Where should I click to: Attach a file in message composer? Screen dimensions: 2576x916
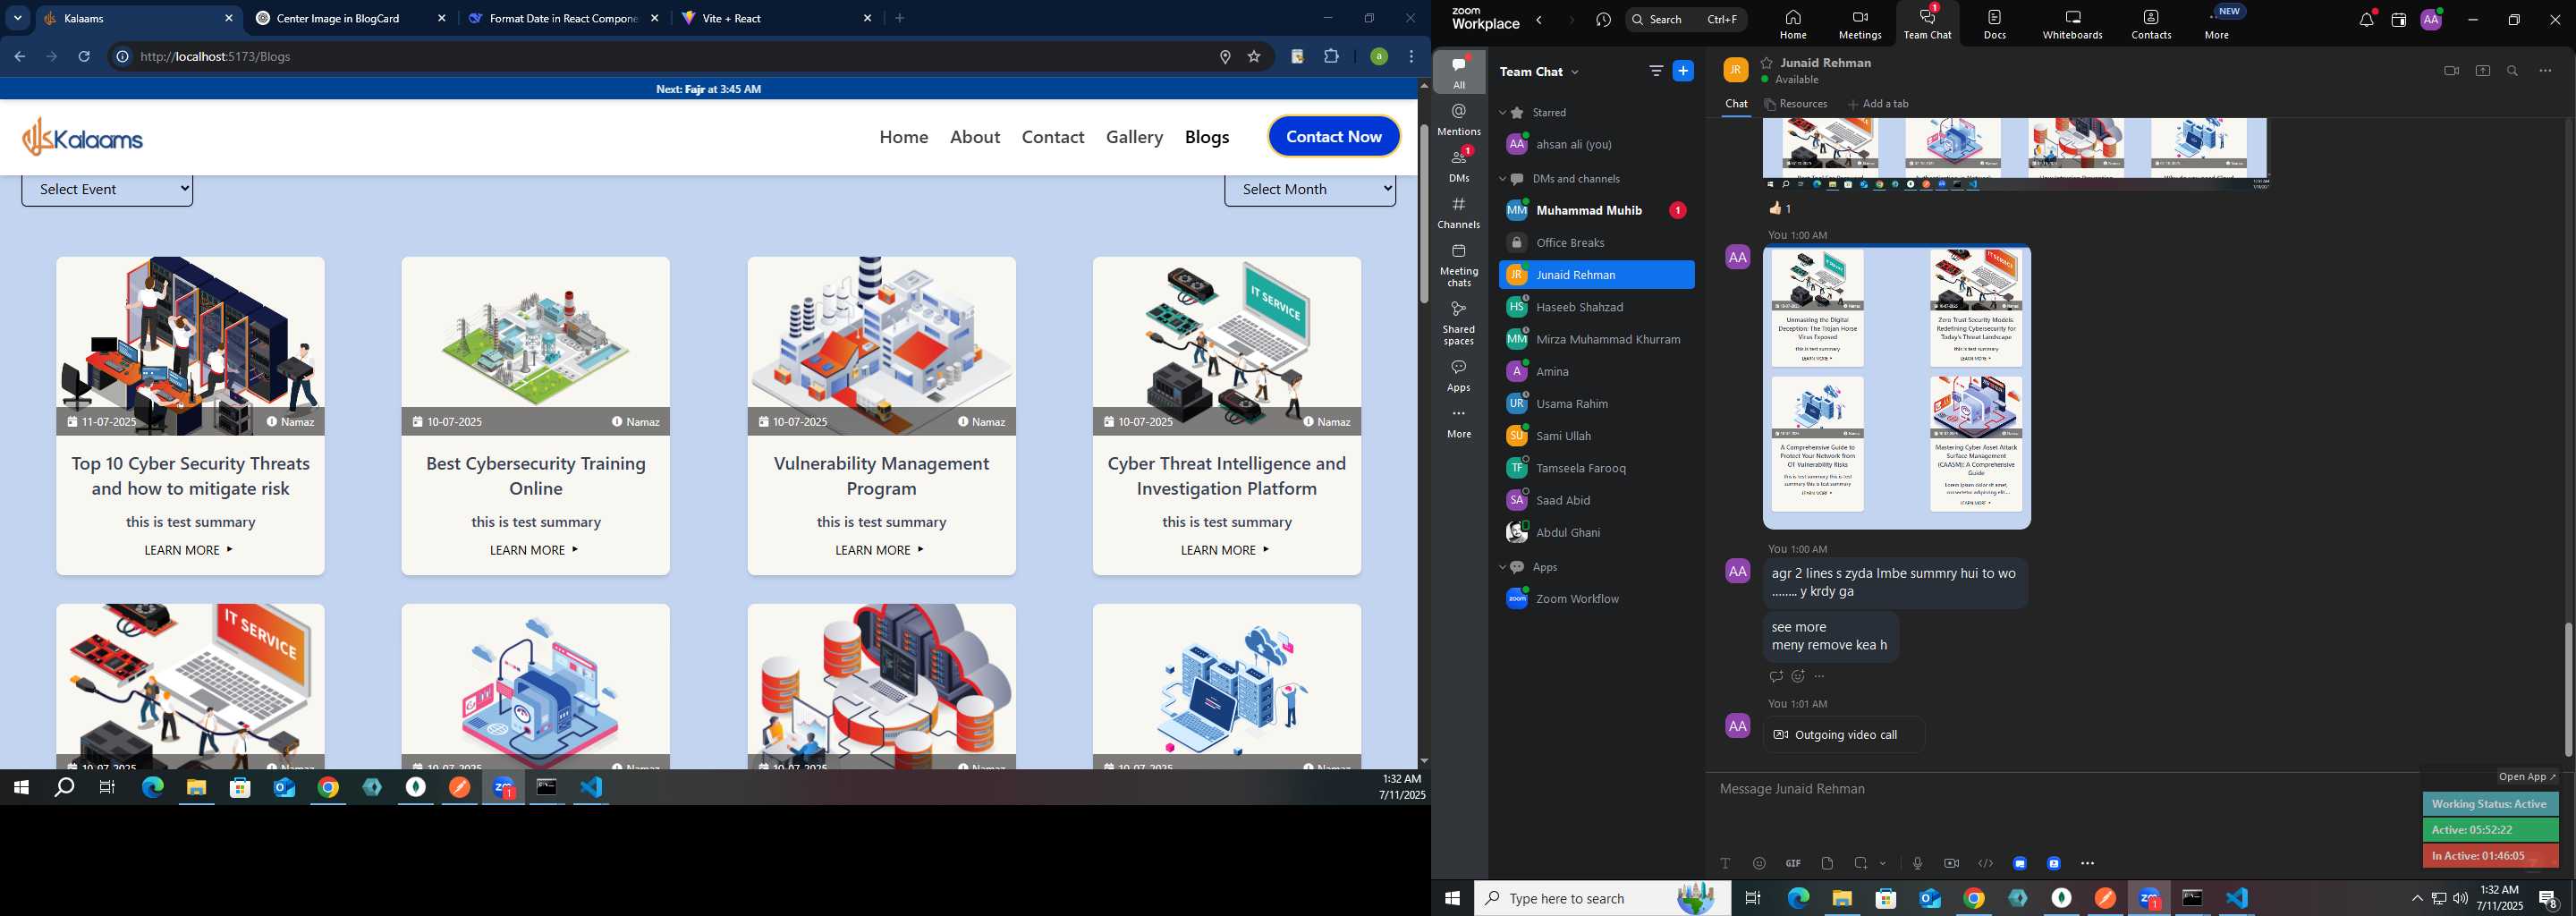tap(1827, 863)
